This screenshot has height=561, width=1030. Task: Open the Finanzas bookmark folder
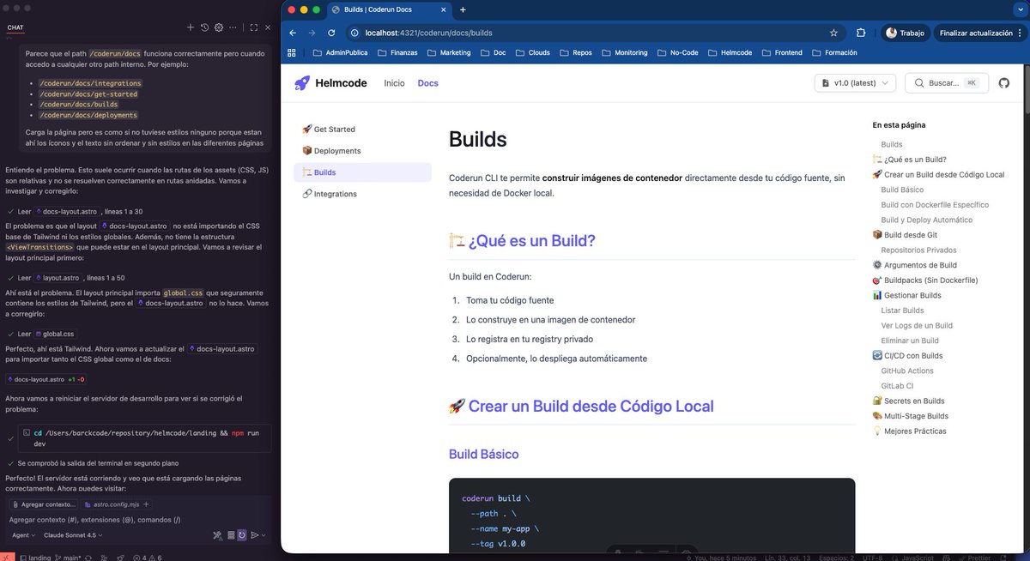pyautogui.click(x=397, y=52)
